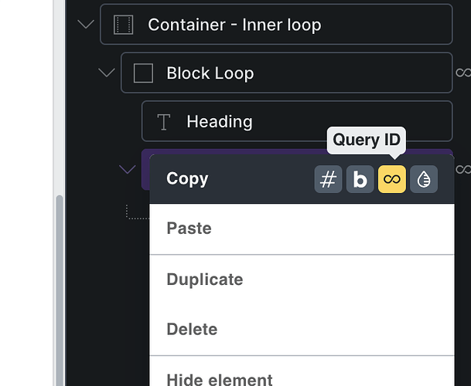Collapse the chevron beside the purple selected row
Viewport: 471px width, 386px height.
pyautogui.click(x=128, y=168)
